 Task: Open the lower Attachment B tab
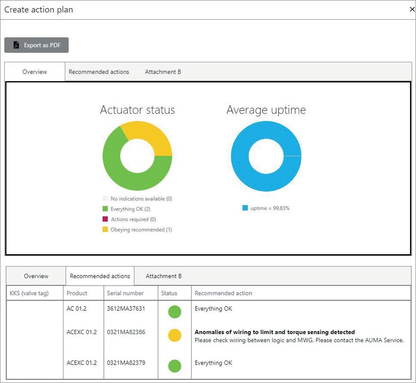(x=164, y=276)
